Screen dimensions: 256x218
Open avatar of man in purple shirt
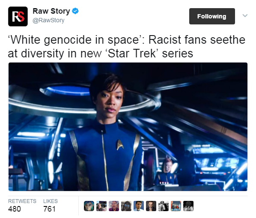pos(114,206)
